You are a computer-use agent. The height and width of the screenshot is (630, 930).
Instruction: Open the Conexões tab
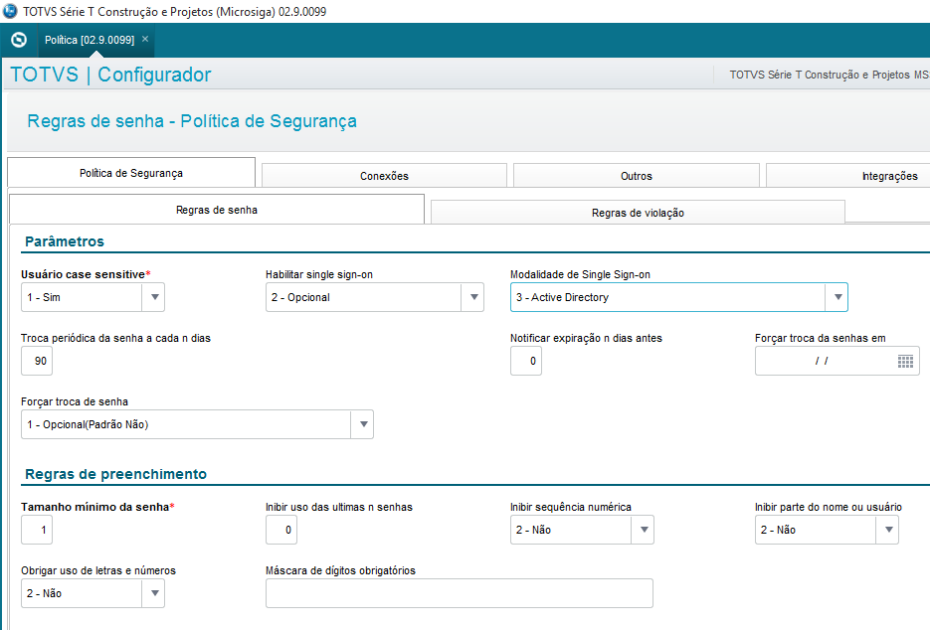[x=384, y=176]
